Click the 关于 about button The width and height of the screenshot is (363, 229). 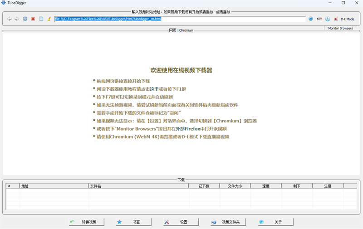click(274, 222)
